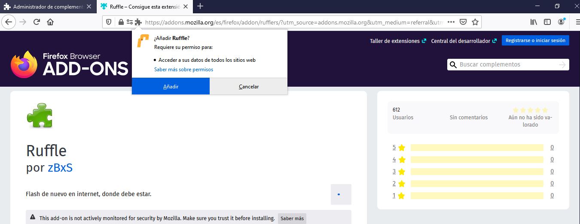Show site security padlock info

point(121,22)
